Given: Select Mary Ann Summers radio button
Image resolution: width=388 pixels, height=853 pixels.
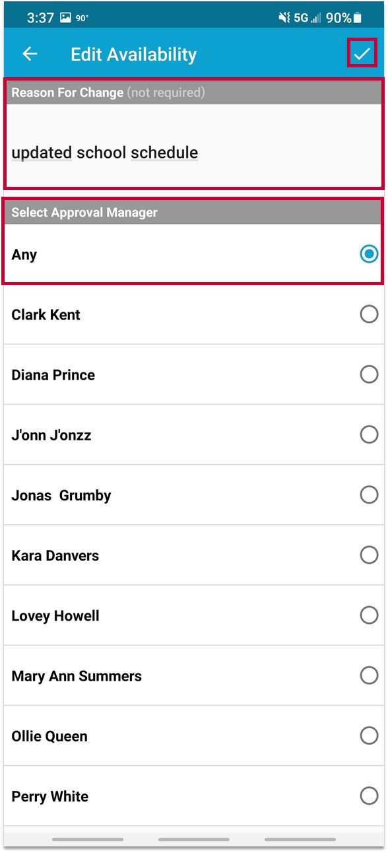Looking at the screenshot, I should tap(370, 675).
